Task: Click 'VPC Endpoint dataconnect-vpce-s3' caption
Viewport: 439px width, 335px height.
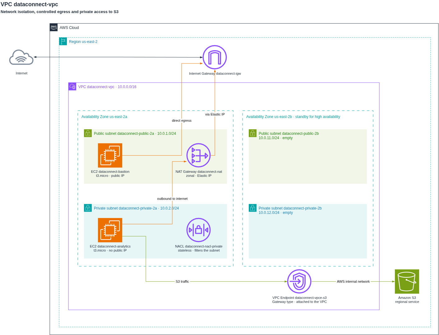Action: point(299,300)
